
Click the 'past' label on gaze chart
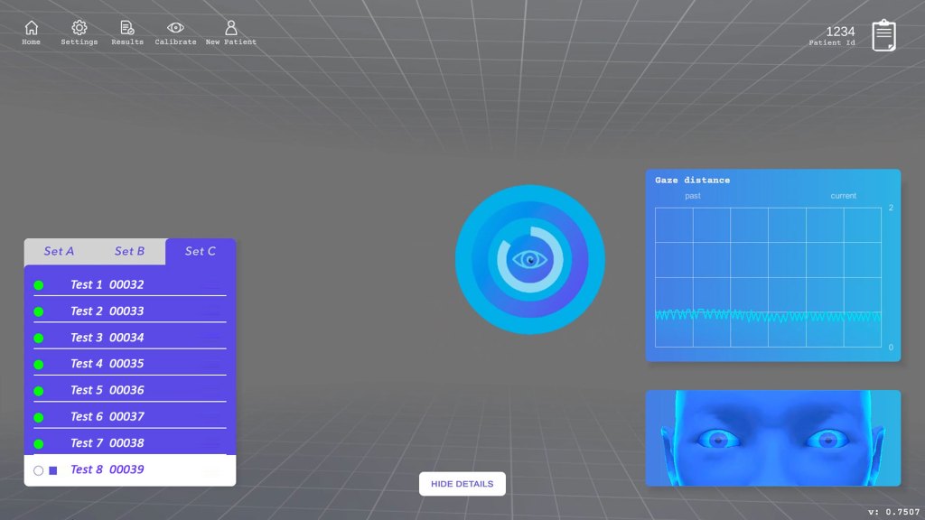[x=693, y=196]
